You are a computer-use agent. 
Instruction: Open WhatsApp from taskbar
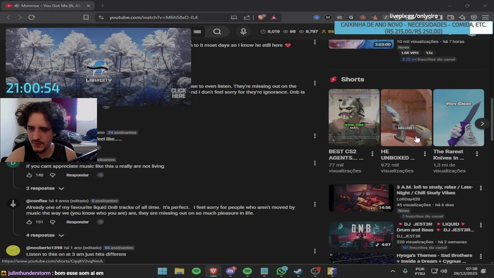tap(281, 271)
